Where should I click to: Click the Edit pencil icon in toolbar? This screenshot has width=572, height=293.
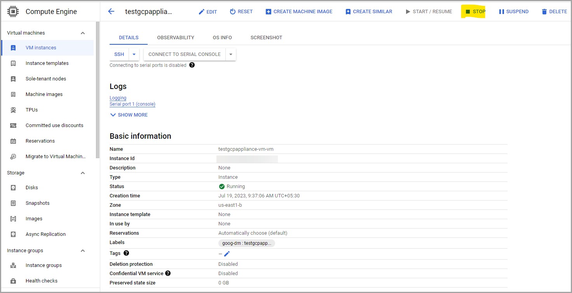[x=201, y=12]
